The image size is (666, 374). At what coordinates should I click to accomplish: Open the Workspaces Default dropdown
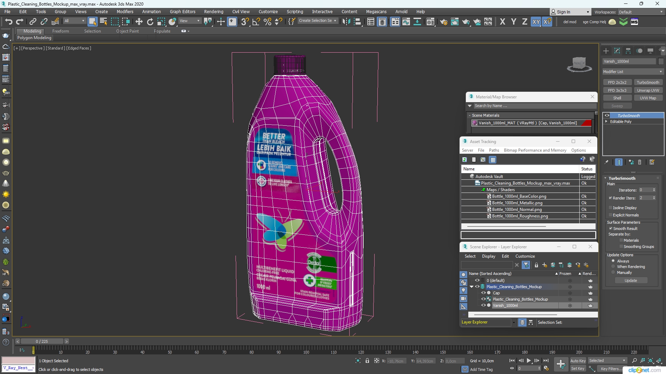[x=640, y=12]
